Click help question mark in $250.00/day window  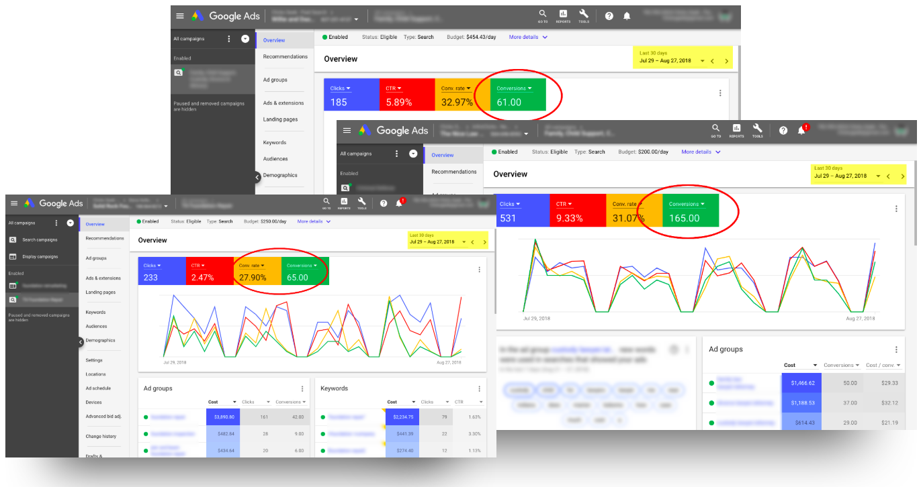coord(383,203)
